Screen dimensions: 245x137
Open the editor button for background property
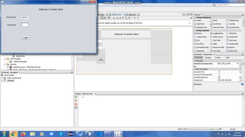[x=240, y=80]
